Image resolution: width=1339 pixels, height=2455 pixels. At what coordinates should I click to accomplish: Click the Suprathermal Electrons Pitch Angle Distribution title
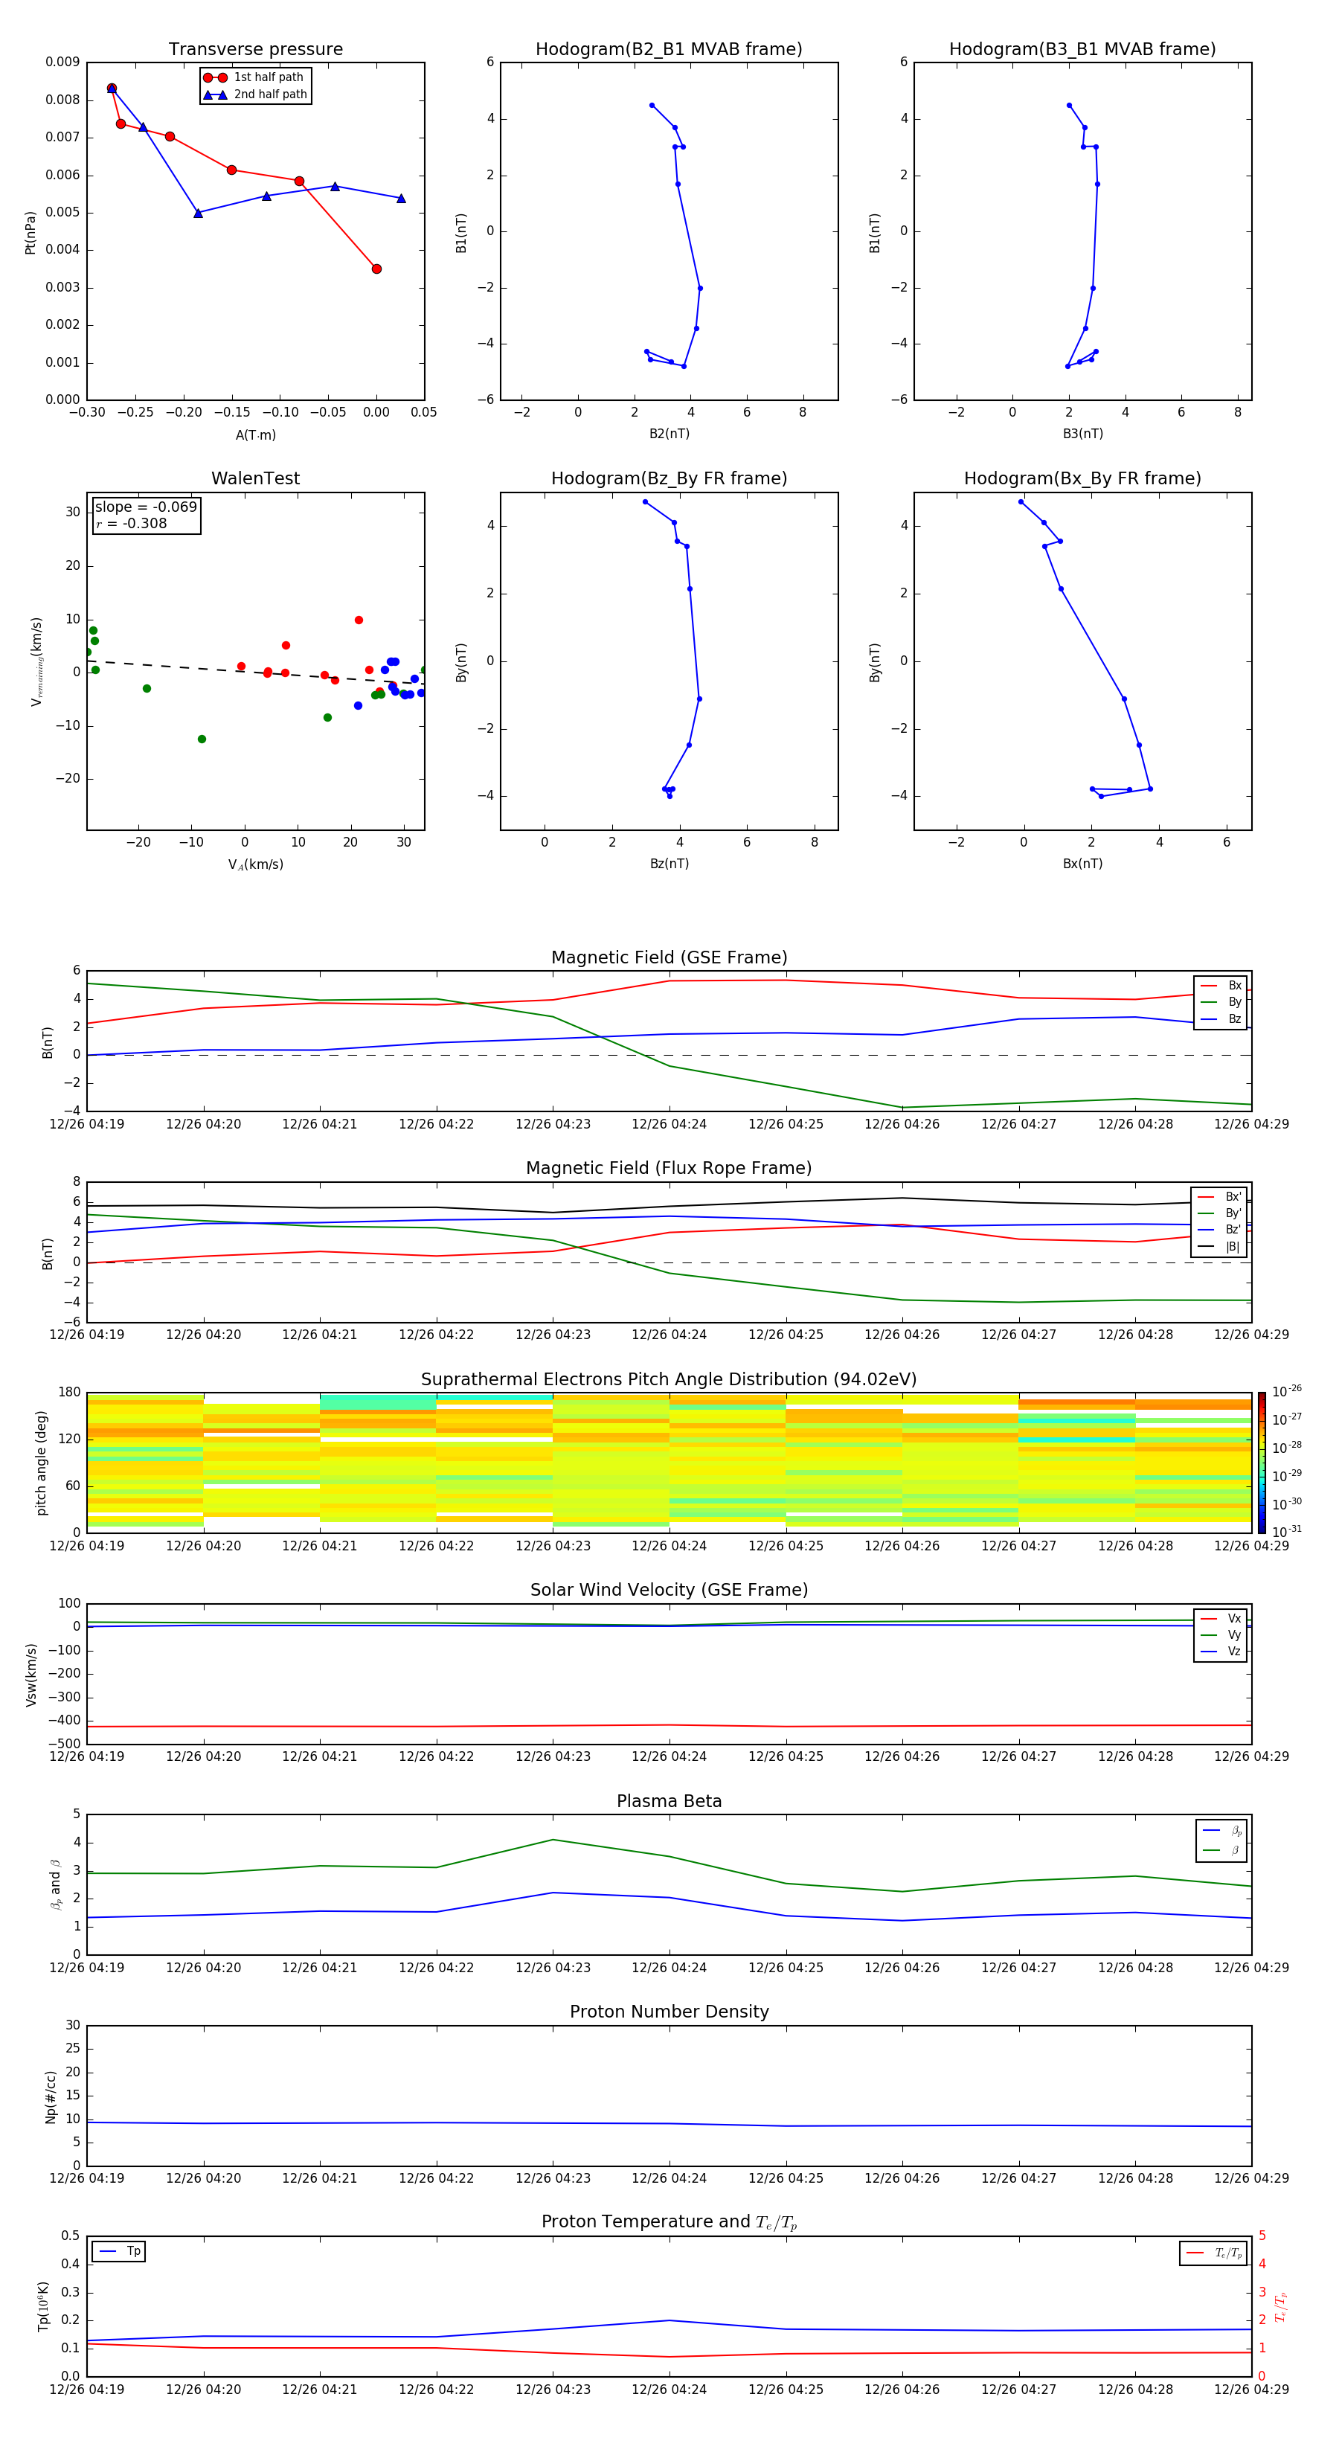(669, 1379)
